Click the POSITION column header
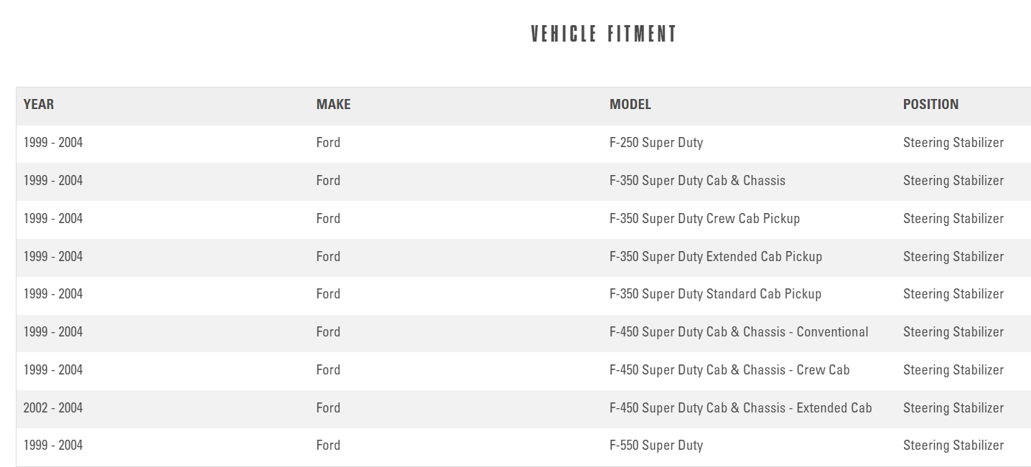This screenshot has width=1031, height=467. point(930,105)
